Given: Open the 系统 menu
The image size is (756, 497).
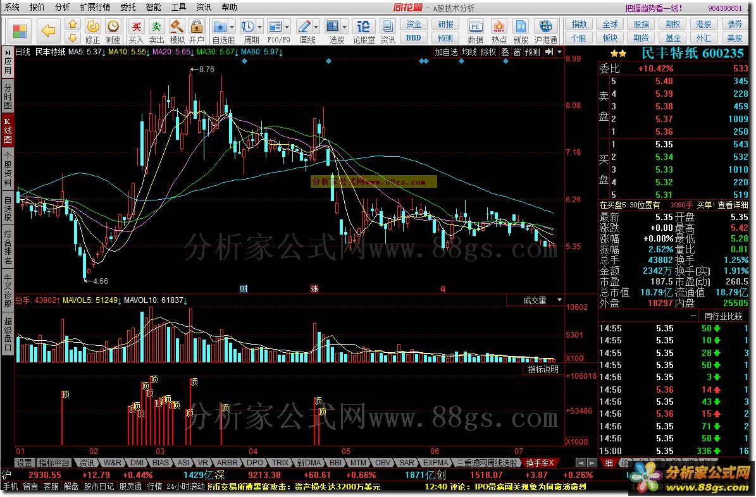Looking at the screenshot, I should [12, 7].
